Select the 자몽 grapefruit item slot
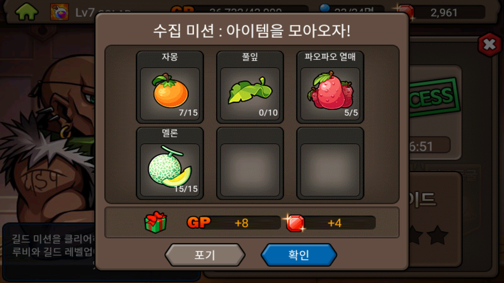This screenshot has width=504, height=283. [170, 87]
